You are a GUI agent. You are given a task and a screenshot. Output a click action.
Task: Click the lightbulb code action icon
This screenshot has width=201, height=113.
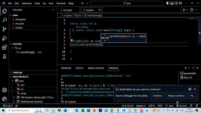pyautogui.click(x=72, y=40)
